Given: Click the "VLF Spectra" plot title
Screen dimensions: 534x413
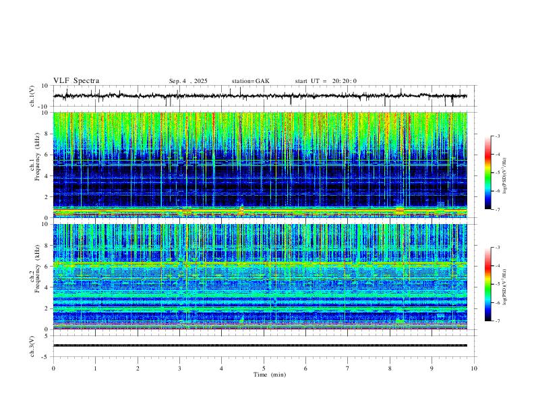Looking at the screenshot, I should point(76,81).
